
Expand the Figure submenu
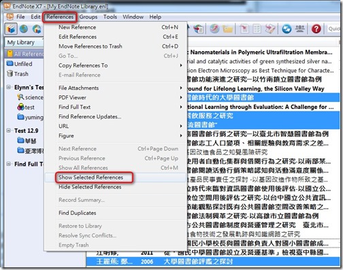[x=115, y=135]
